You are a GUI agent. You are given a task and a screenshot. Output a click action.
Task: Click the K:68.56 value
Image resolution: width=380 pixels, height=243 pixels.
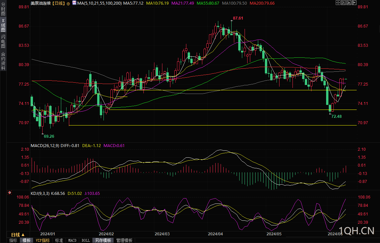[58, 194]
